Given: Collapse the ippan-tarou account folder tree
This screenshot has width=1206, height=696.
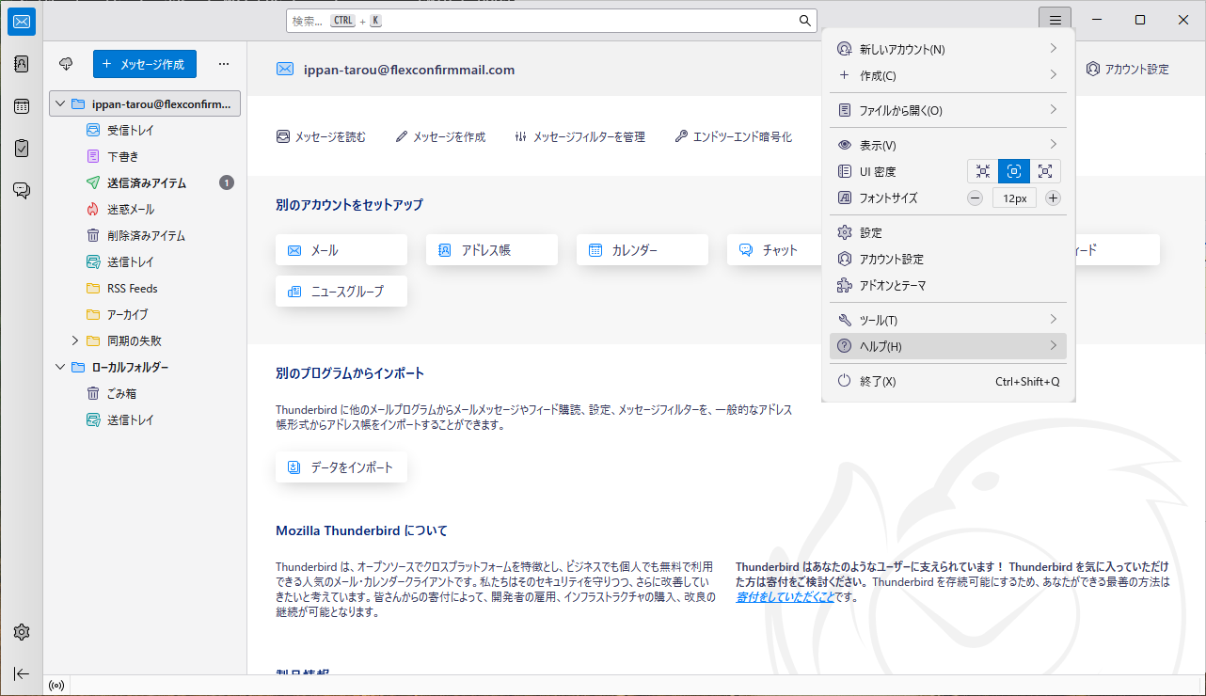Looking at the screenshot, I should [x=60, y=104].
